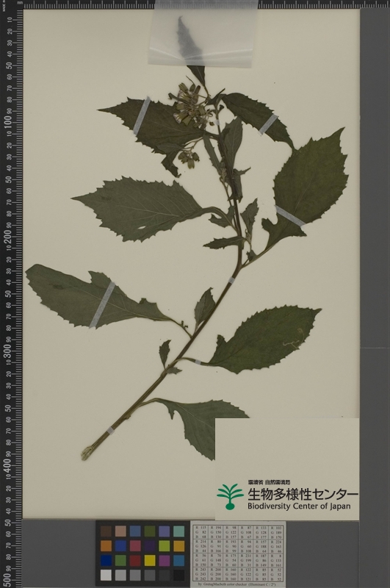Select the magenta patch on the color checker
Image resolution: width=390 pixels, height=588 pixels.
[165, 560]
